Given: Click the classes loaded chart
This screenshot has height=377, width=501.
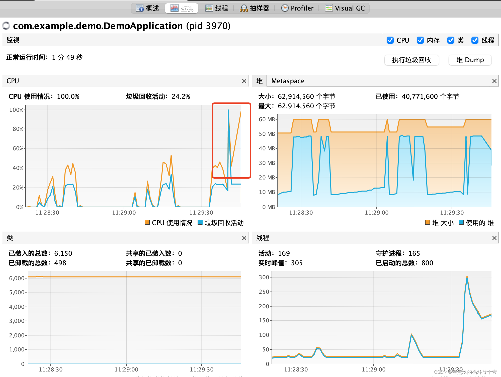Looking at the screenshot, I should [134, 318].
